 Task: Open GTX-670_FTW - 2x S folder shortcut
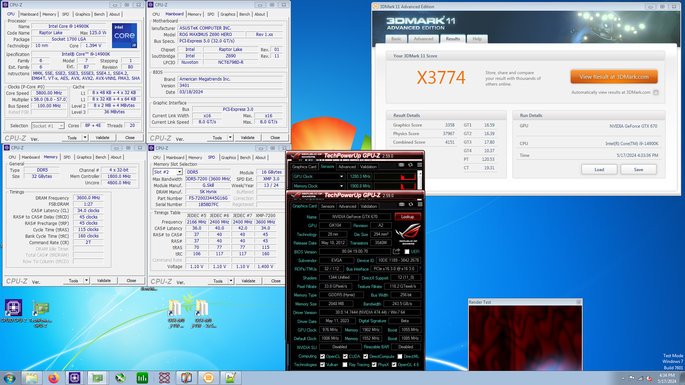point(203,314)
